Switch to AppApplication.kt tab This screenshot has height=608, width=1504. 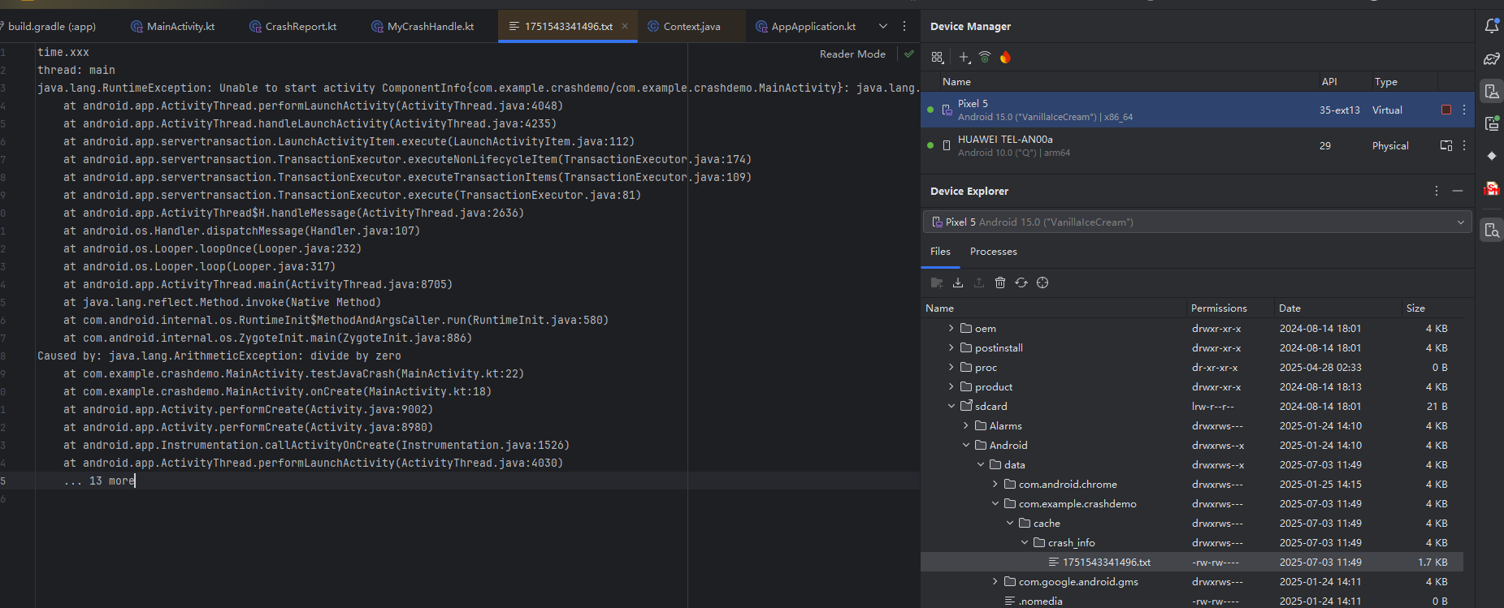point(806,26)
